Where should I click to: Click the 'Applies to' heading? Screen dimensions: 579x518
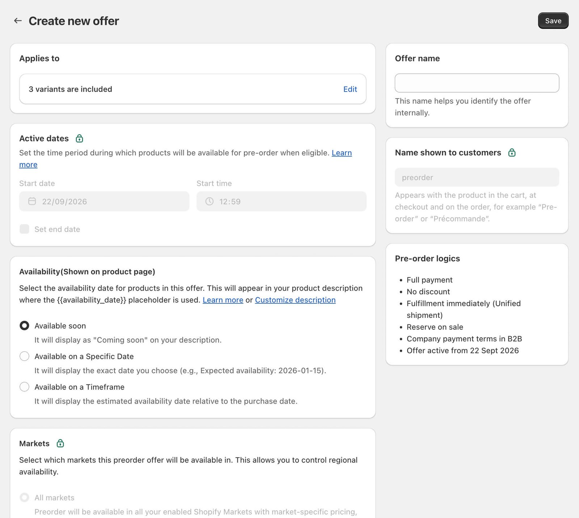[39, 58]
